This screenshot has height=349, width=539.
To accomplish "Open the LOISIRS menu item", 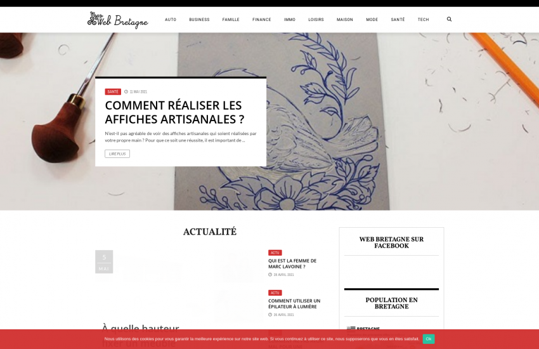I will pyautogui.click(x=316, y=20).
